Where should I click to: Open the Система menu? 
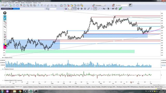(x=5, y=3)
